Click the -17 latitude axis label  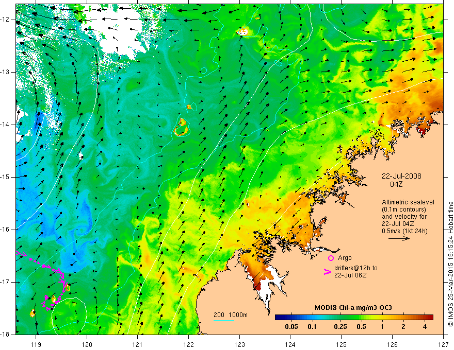[6, 282]
